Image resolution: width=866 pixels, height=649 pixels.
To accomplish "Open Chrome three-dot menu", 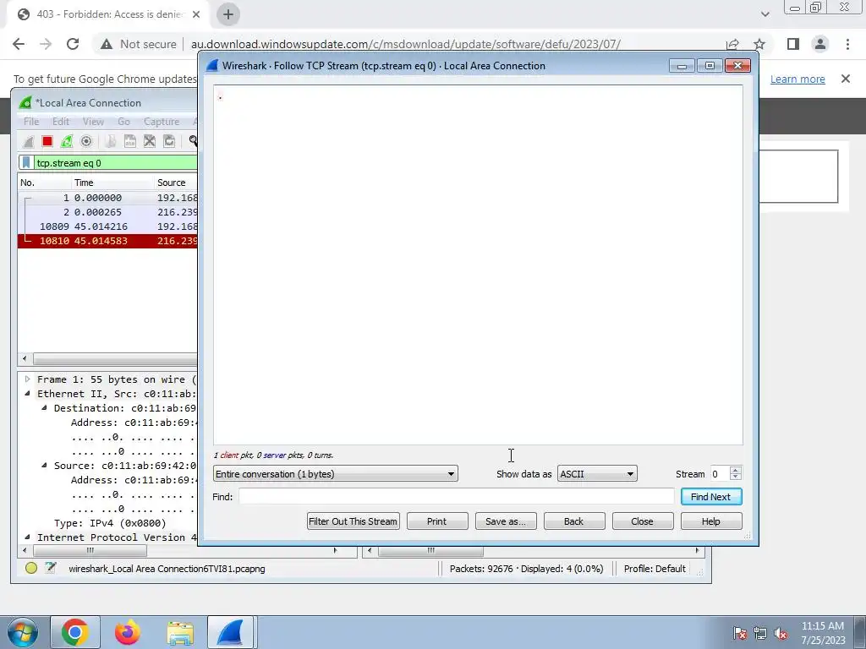I will (847, 44).
